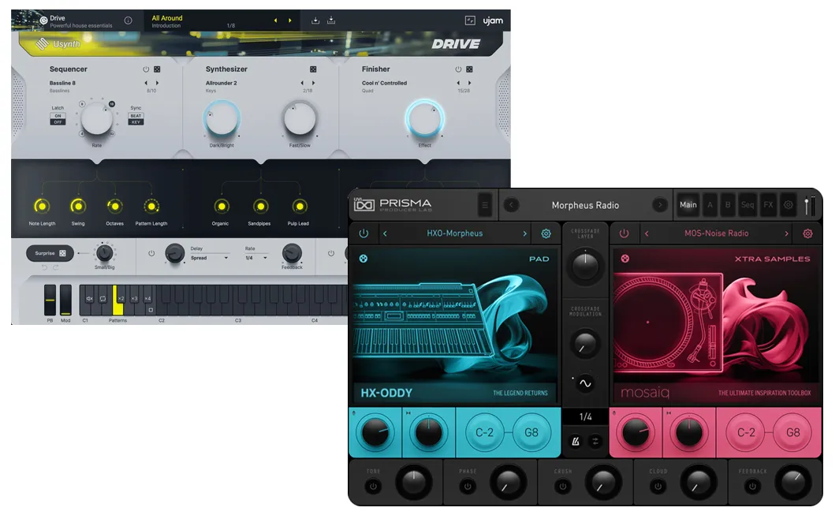Open MOS-Noise Radio layer settings gear

pos(807,233)
